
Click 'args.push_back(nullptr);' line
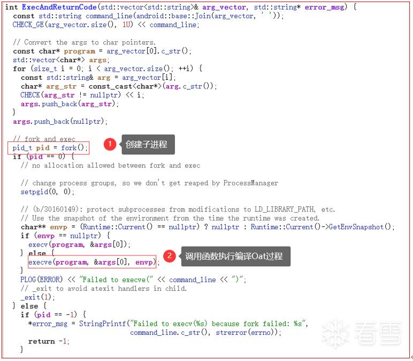coord(60,122)
